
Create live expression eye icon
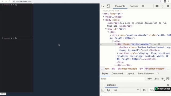tap(144, 90)
